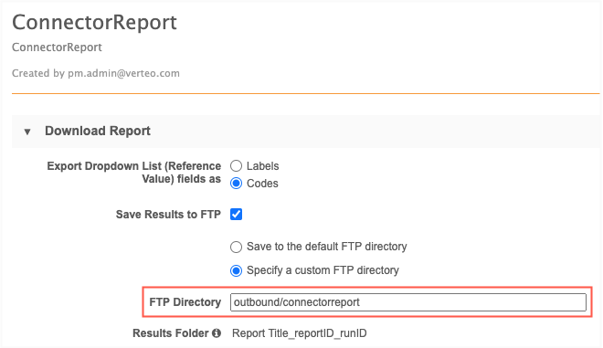This screenshot has width=603, height=348.
Task: Click the Download Report section heading text
Action: pyautogui.click(x=98, y=131)
